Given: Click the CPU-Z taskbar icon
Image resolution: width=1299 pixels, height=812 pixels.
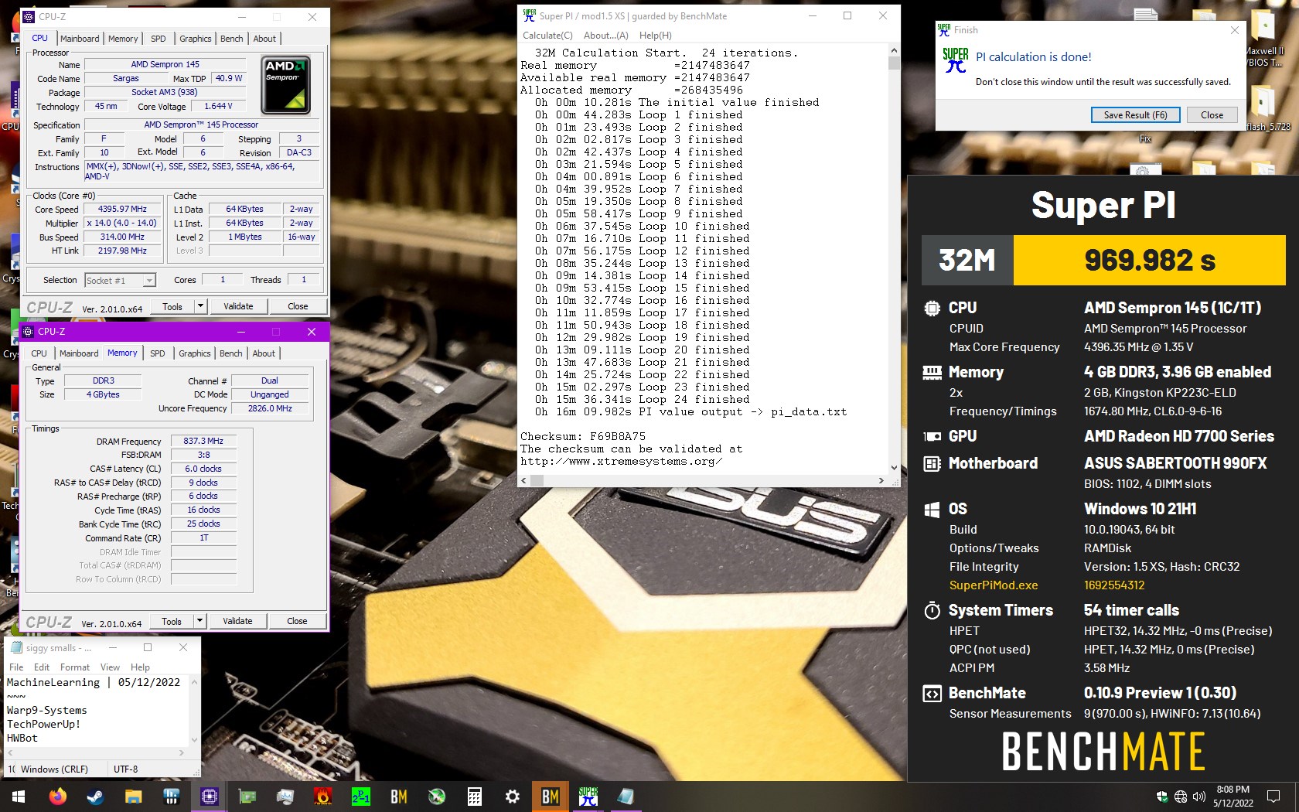Looking at the screenshot, I should click(x=209, y=797).
